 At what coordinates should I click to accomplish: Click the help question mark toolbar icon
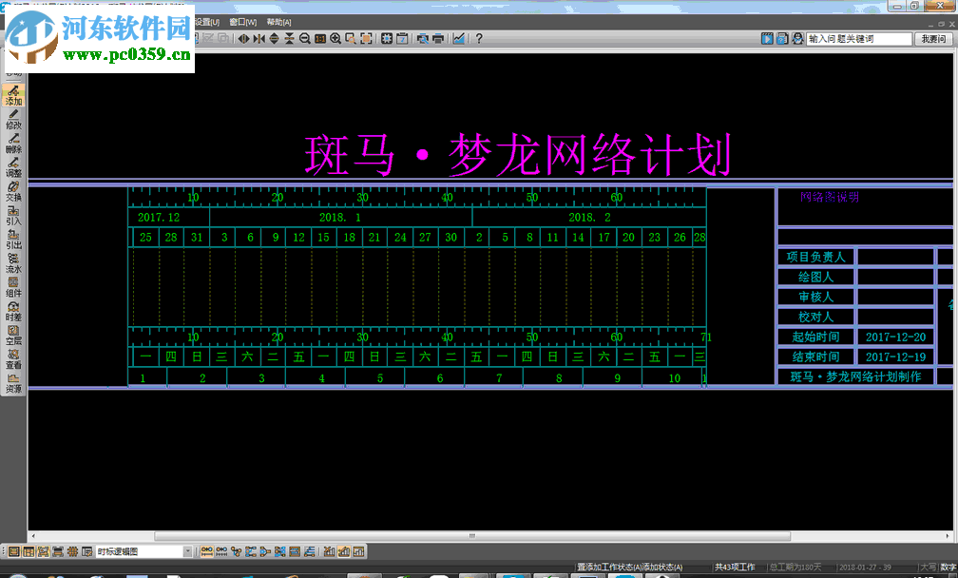tap(480, 39)
